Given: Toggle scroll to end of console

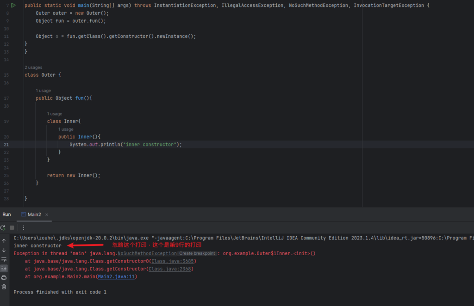Looking at the screenshot, I should (4, 268).
